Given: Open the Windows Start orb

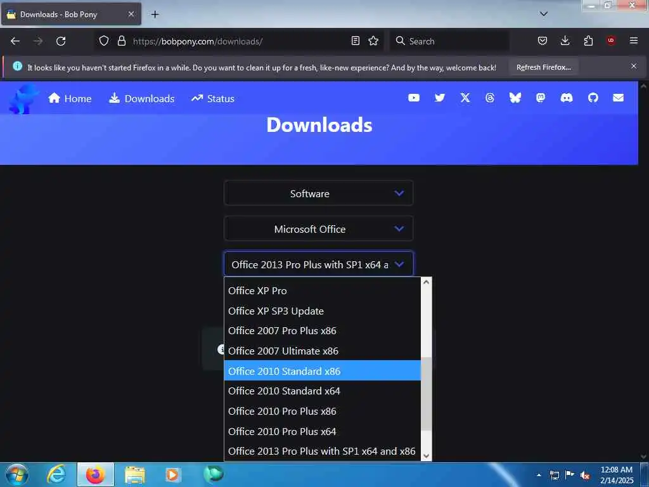Looking at the screenshot, I should tap(17, 474).
